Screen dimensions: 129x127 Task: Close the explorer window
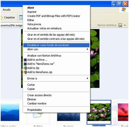click(125, 4)
